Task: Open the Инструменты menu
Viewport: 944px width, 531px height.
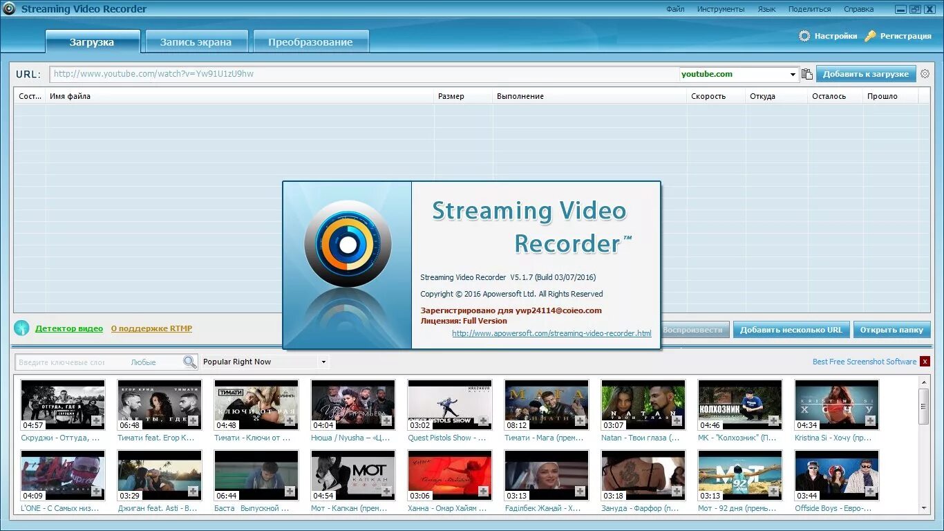Action: pyautogui.click(x=721, y=9)
